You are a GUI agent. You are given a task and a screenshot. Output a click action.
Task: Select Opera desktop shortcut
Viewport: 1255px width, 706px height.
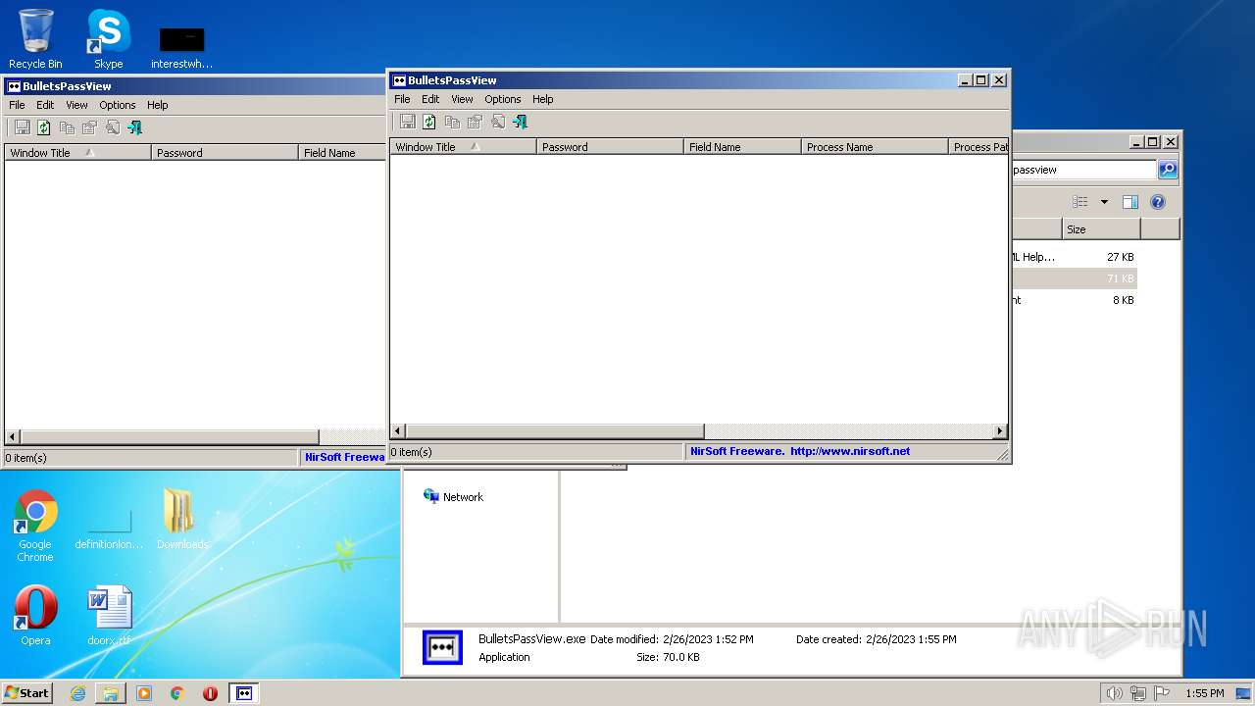pos(35,616)
